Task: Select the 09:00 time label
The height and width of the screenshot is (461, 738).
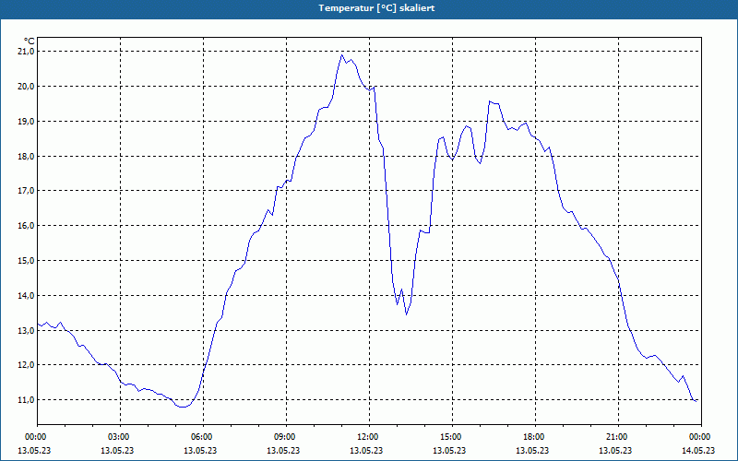Action: 286,437
